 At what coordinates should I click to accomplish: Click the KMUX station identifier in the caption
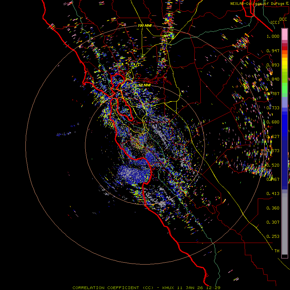click(x=168, y=288)
